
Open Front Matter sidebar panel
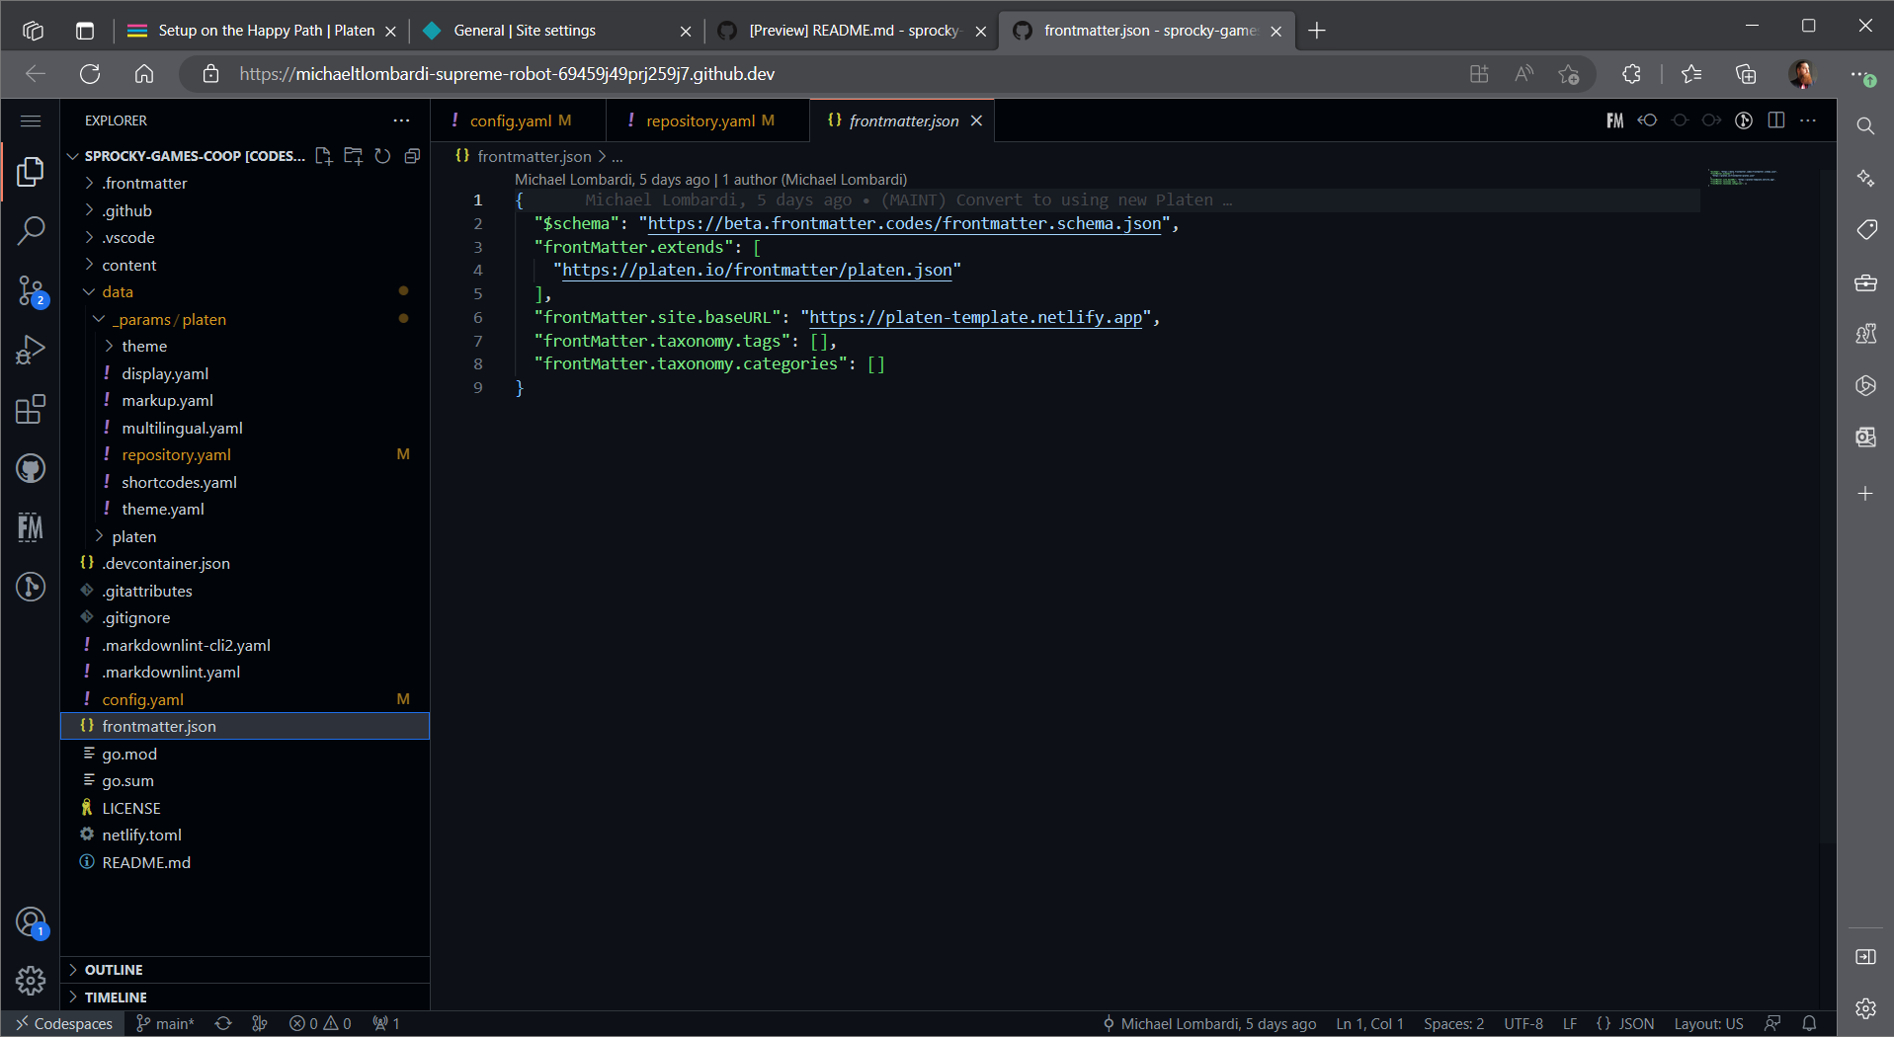click(x=31, y=527)
